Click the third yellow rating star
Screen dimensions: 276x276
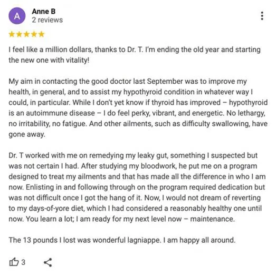click(x=26, y=34)
